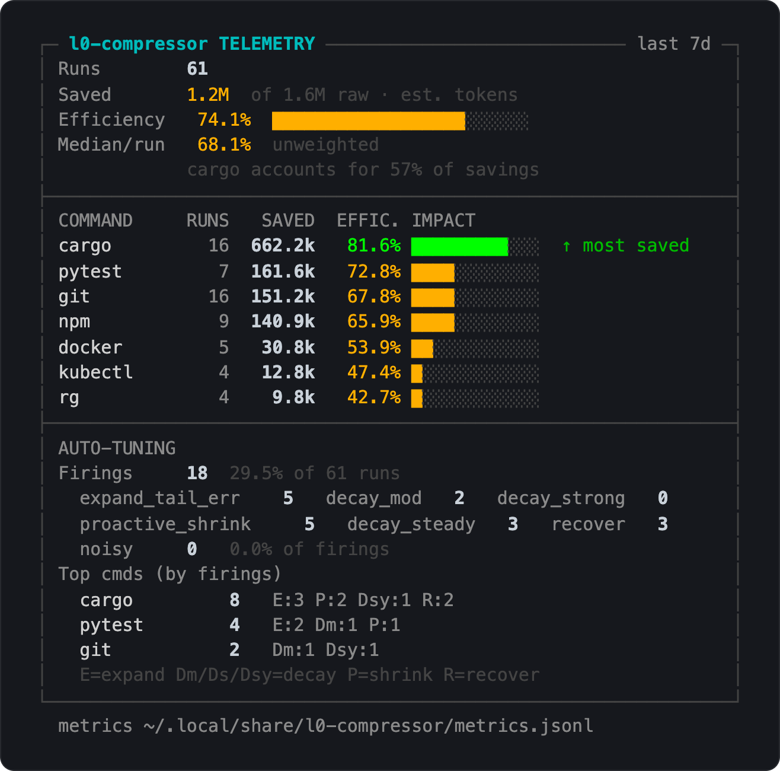The image size is (780, 771).
Task: Click cargo saved value 662.2k
Action: pyautogui.click(x=283, y=246)
